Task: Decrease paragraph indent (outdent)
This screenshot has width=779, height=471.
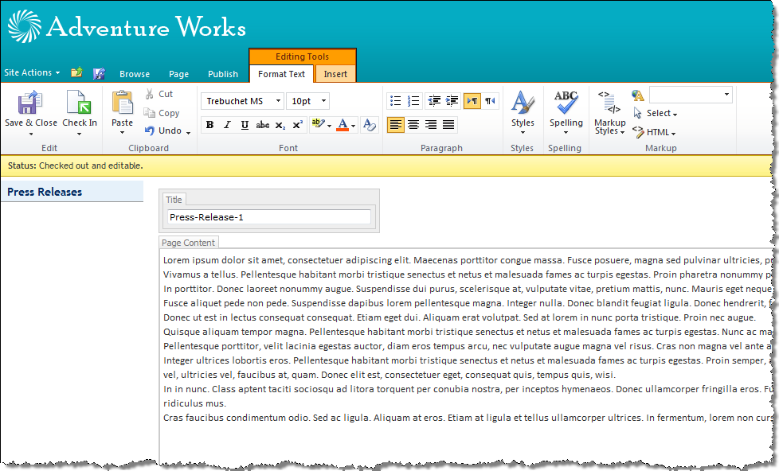Action: [x=434, y=101]
